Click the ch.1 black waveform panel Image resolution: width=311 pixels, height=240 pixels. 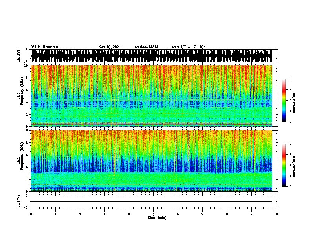[x=151, y=56]
